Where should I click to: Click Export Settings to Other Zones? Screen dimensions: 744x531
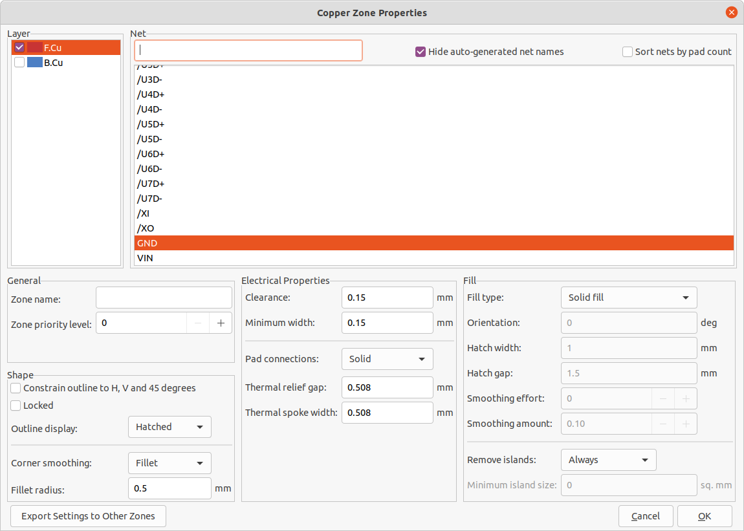pos(88,516)
